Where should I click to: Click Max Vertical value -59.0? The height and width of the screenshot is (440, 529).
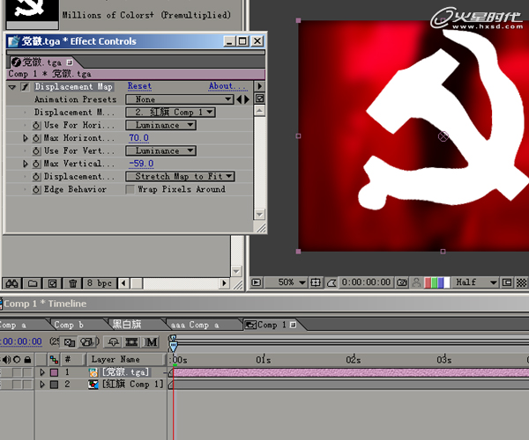point(141,164)
